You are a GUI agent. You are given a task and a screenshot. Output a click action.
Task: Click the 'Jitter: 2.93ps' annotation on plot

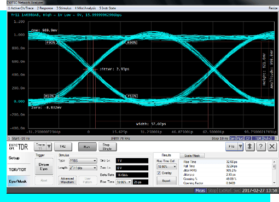click(114, 69)
